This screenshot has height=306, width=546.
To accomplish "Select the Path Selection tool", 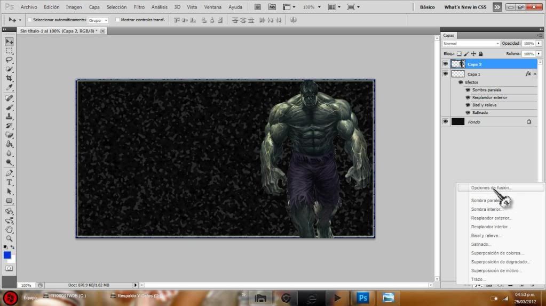I will click(x=10, y=192).
